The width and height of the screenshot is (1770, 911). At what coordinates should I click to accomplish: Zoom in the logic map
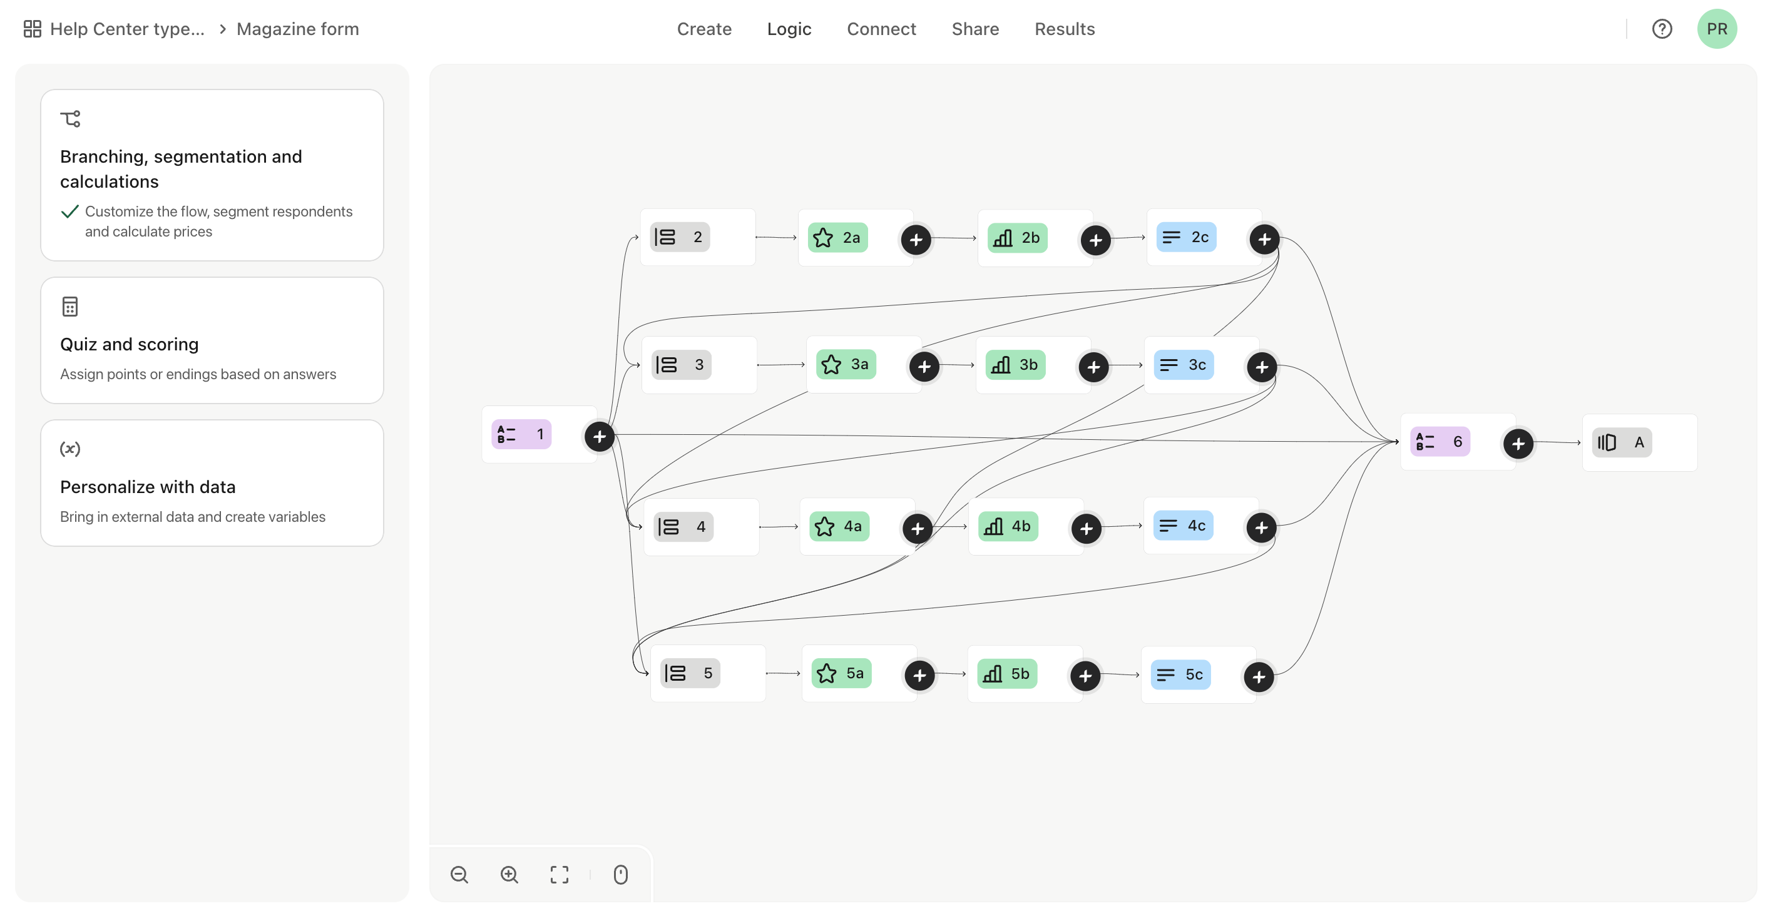pos(509,874)
